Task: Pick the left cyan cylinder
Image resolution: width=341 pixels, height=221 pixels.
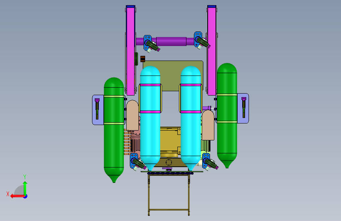Action: point(150,118)
